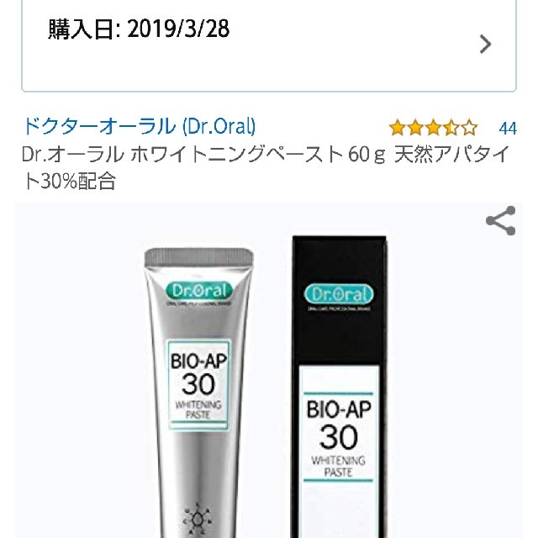Tap the black product box image
The image size is (538, 538).
pos(340,387)
